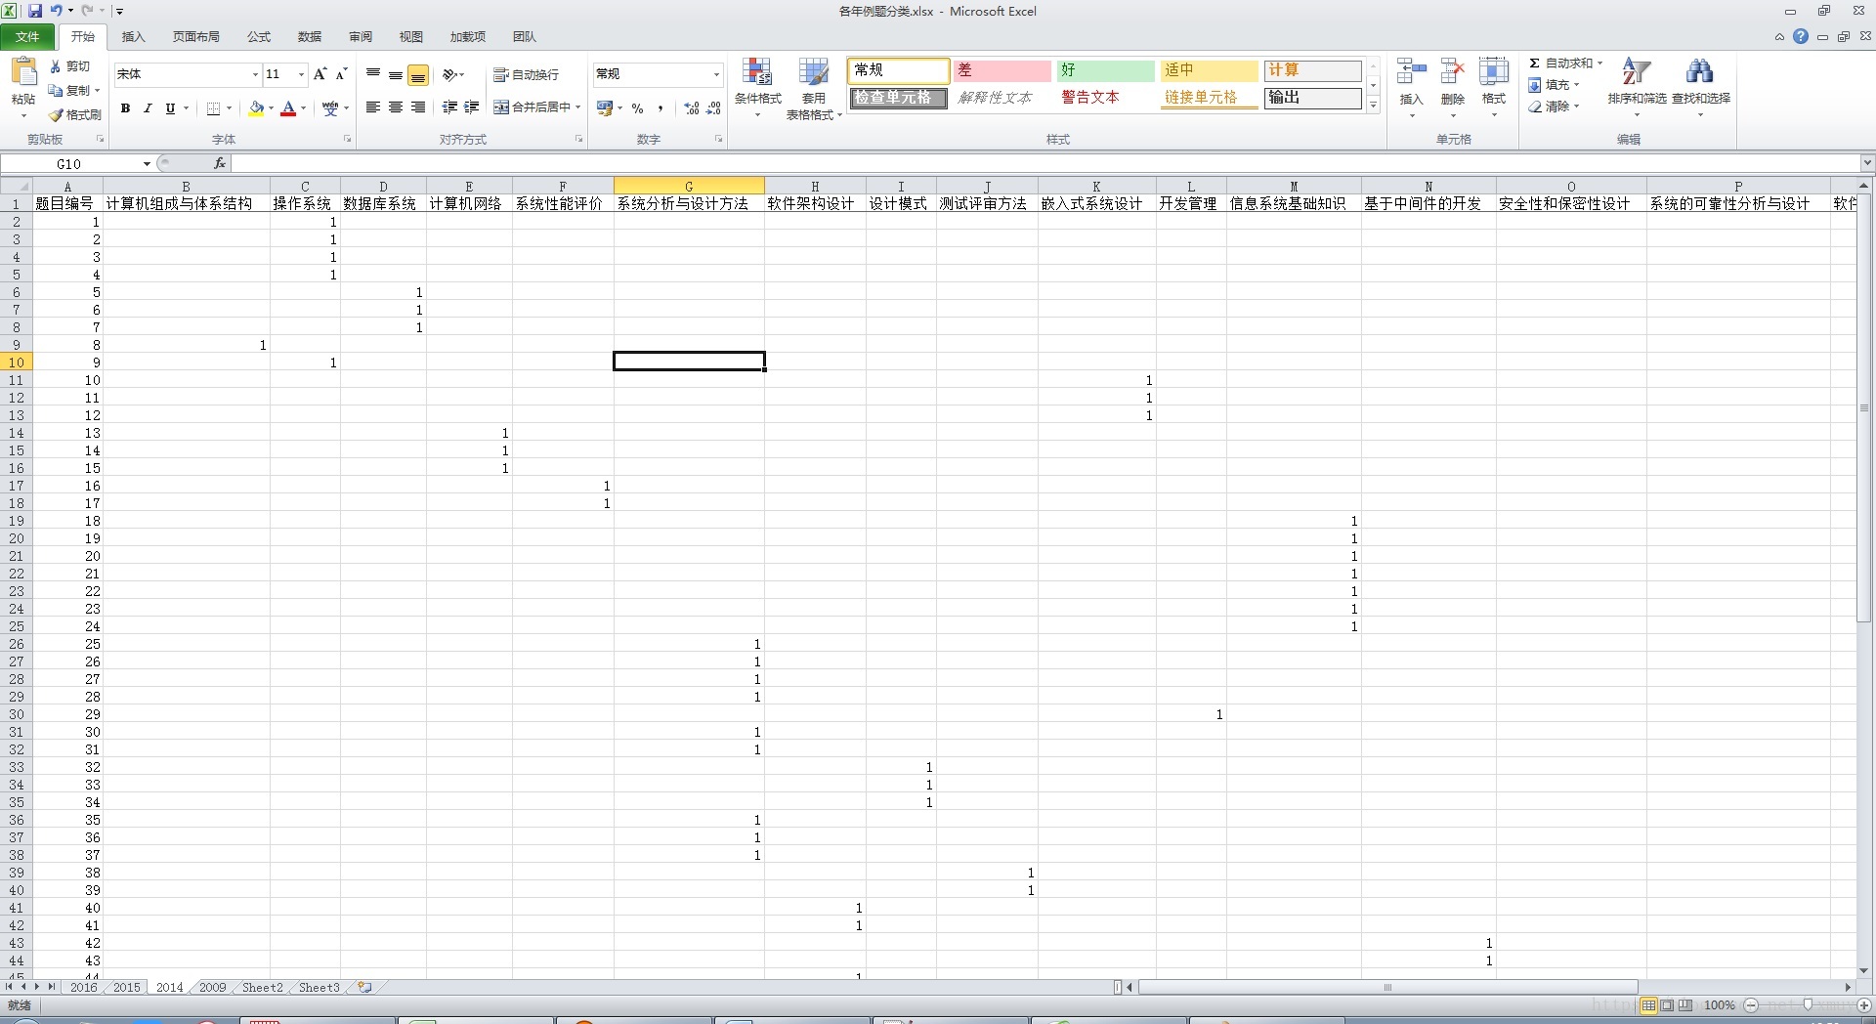Toggle Wrap Text (自动换行)
1876x1024 pixels.
click(527, 74)
